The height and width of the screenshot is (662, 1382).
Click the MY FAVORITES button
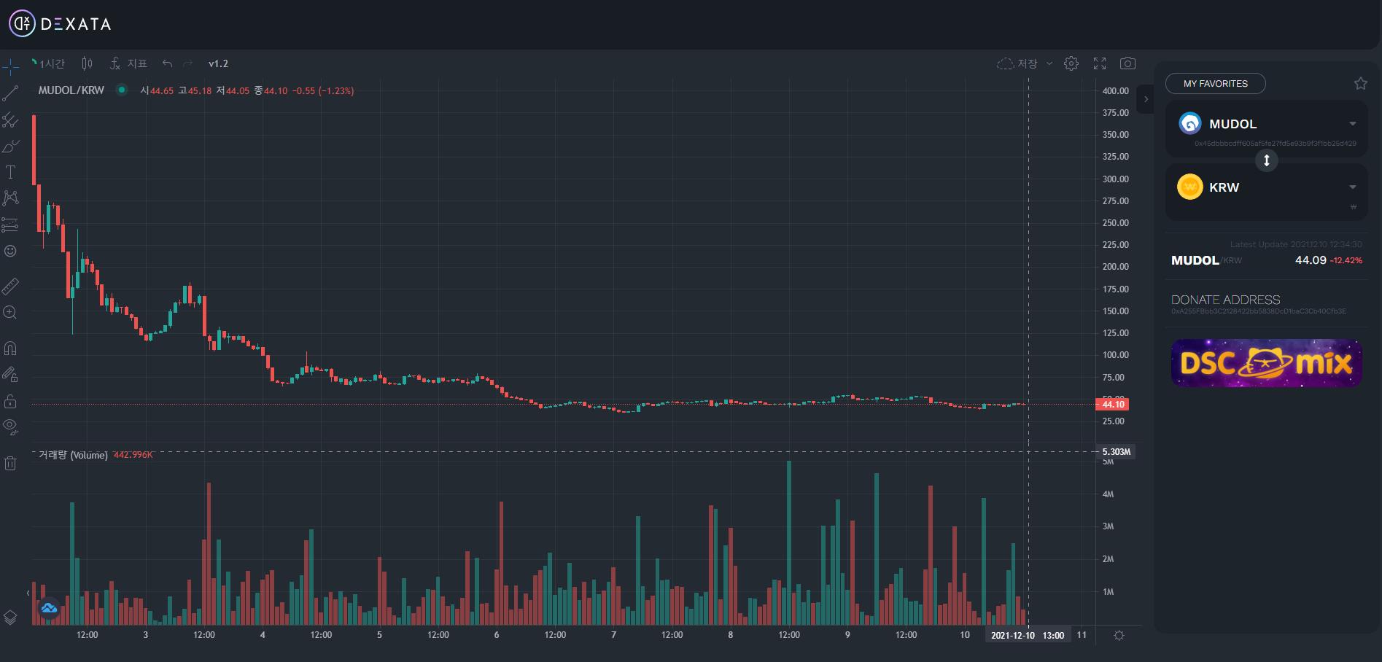[1216, 83]
